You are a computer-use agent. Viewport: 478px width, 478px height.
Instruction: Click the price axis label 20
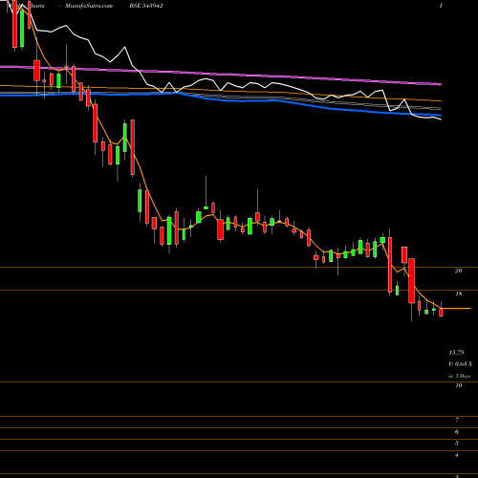458,271
